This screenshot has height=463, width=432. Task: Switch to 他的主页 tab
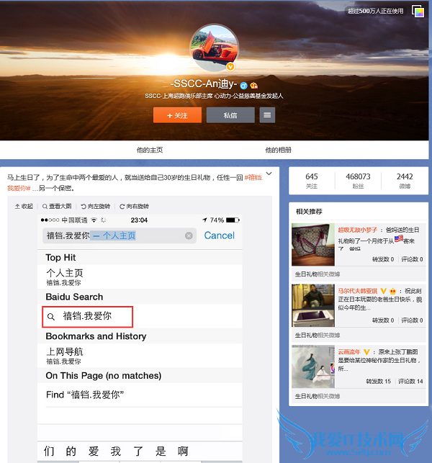coord(150,150)
